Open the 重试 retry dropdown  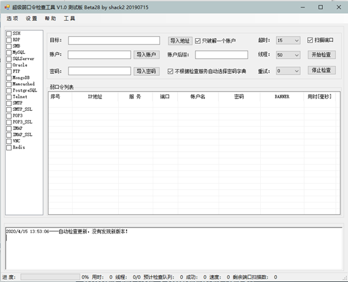pyautogui.click(x=288, y=71)
